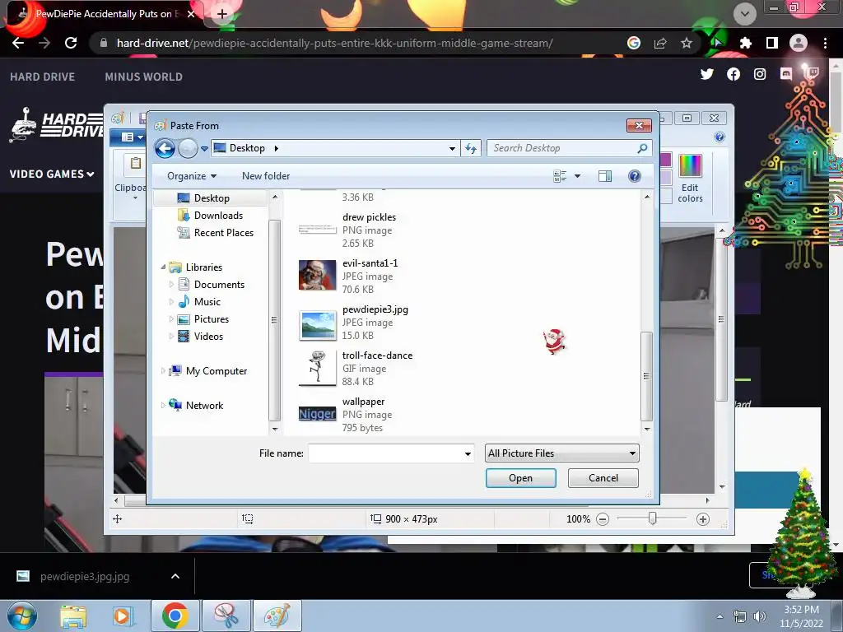Click the search magnifier in Search Desktop

coord(642,148)
